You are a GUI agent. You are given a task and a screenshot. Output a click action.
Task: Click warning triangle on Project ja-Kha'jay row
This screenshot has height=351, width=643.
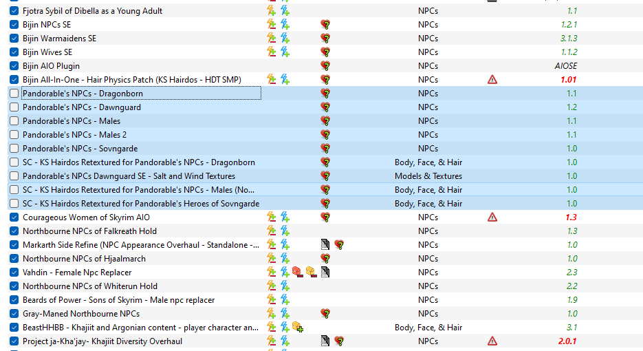tap(492, 341)
